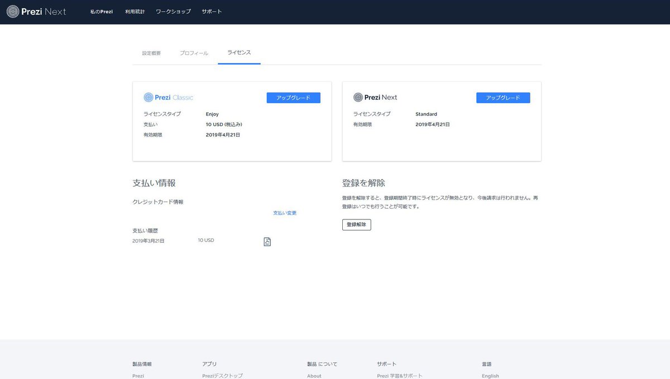
Task: Open Prezi 学習&サポート footer link
Action: [400, 376]
